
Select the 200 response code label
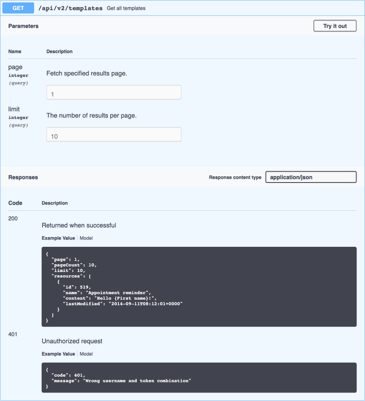click(x=13, y=219)
